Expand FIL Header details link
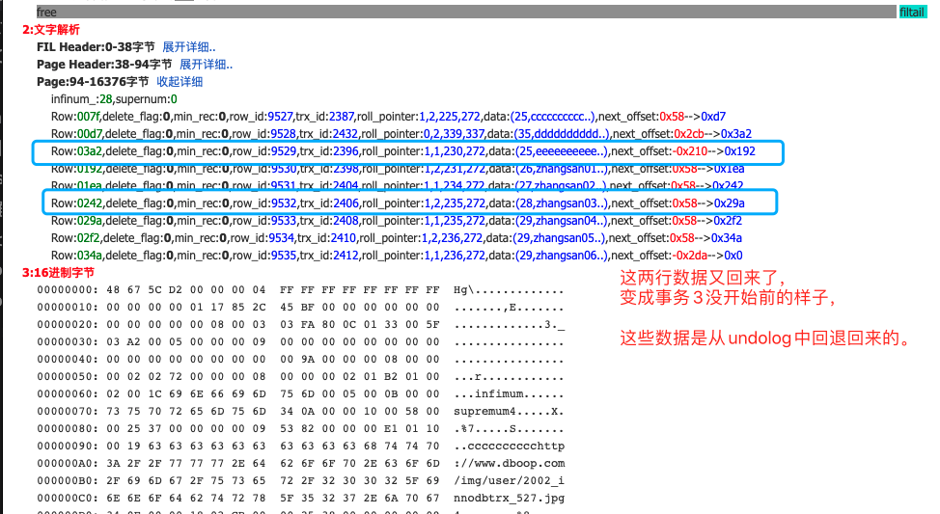 (x=189, y=46)
